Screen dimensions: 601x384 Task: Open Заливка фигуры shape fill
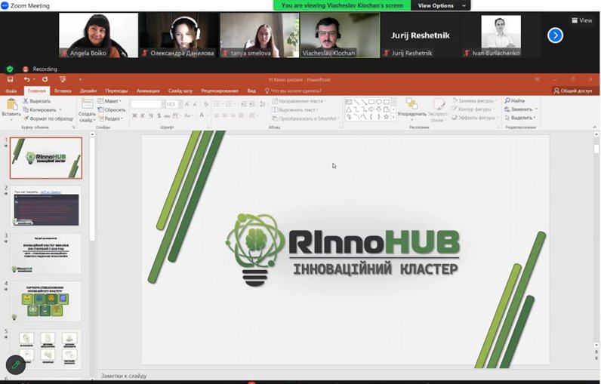[x=473, y=100]
